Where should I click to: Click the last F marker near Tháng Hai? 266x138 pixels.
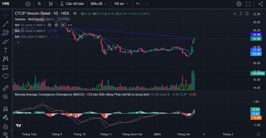pos(186,87)
